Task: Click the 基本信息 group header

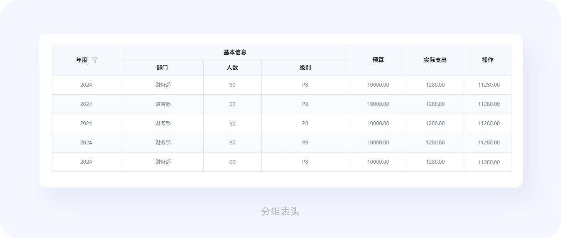Action: (x=235, y=52)
